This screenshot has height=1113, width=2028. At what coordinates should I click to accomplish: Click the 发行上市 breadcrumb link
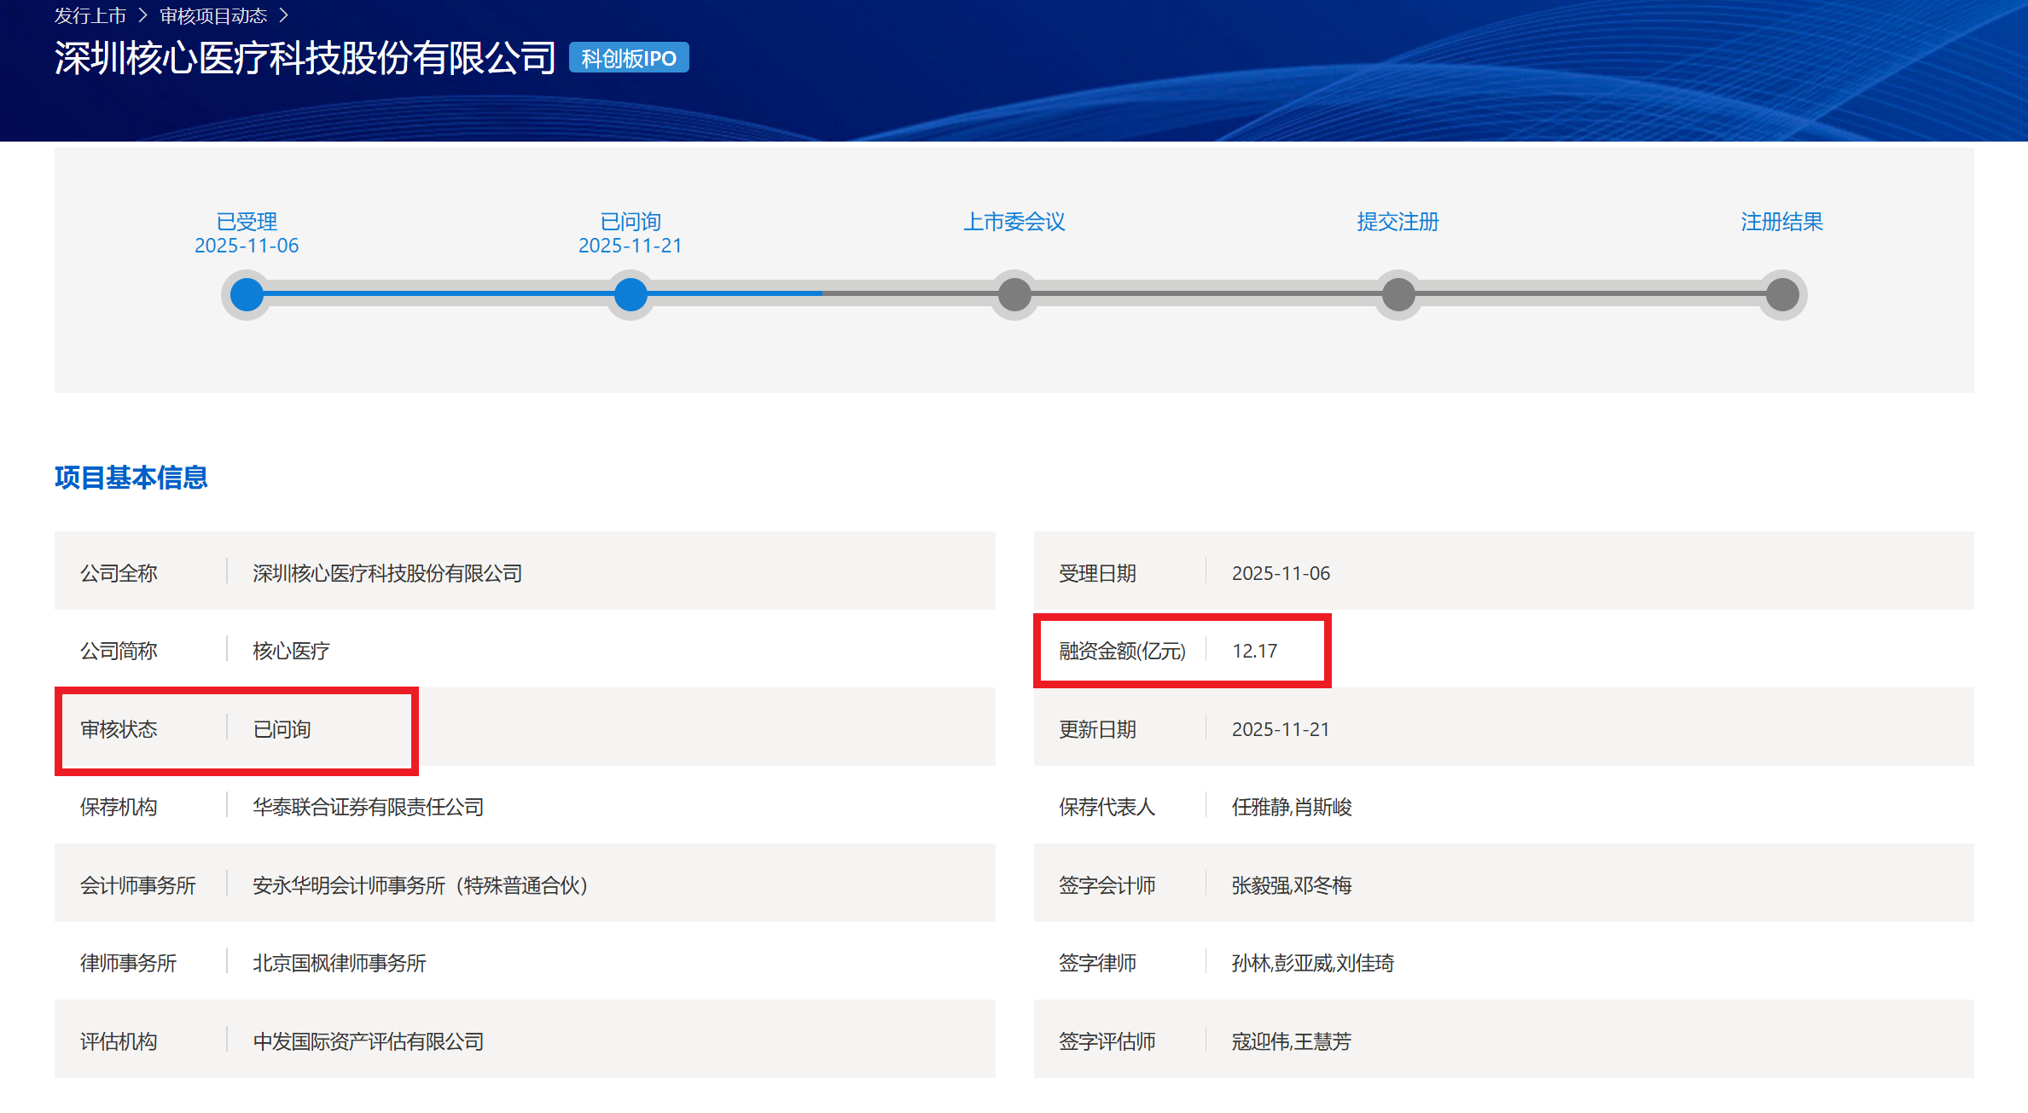(90, 15)
